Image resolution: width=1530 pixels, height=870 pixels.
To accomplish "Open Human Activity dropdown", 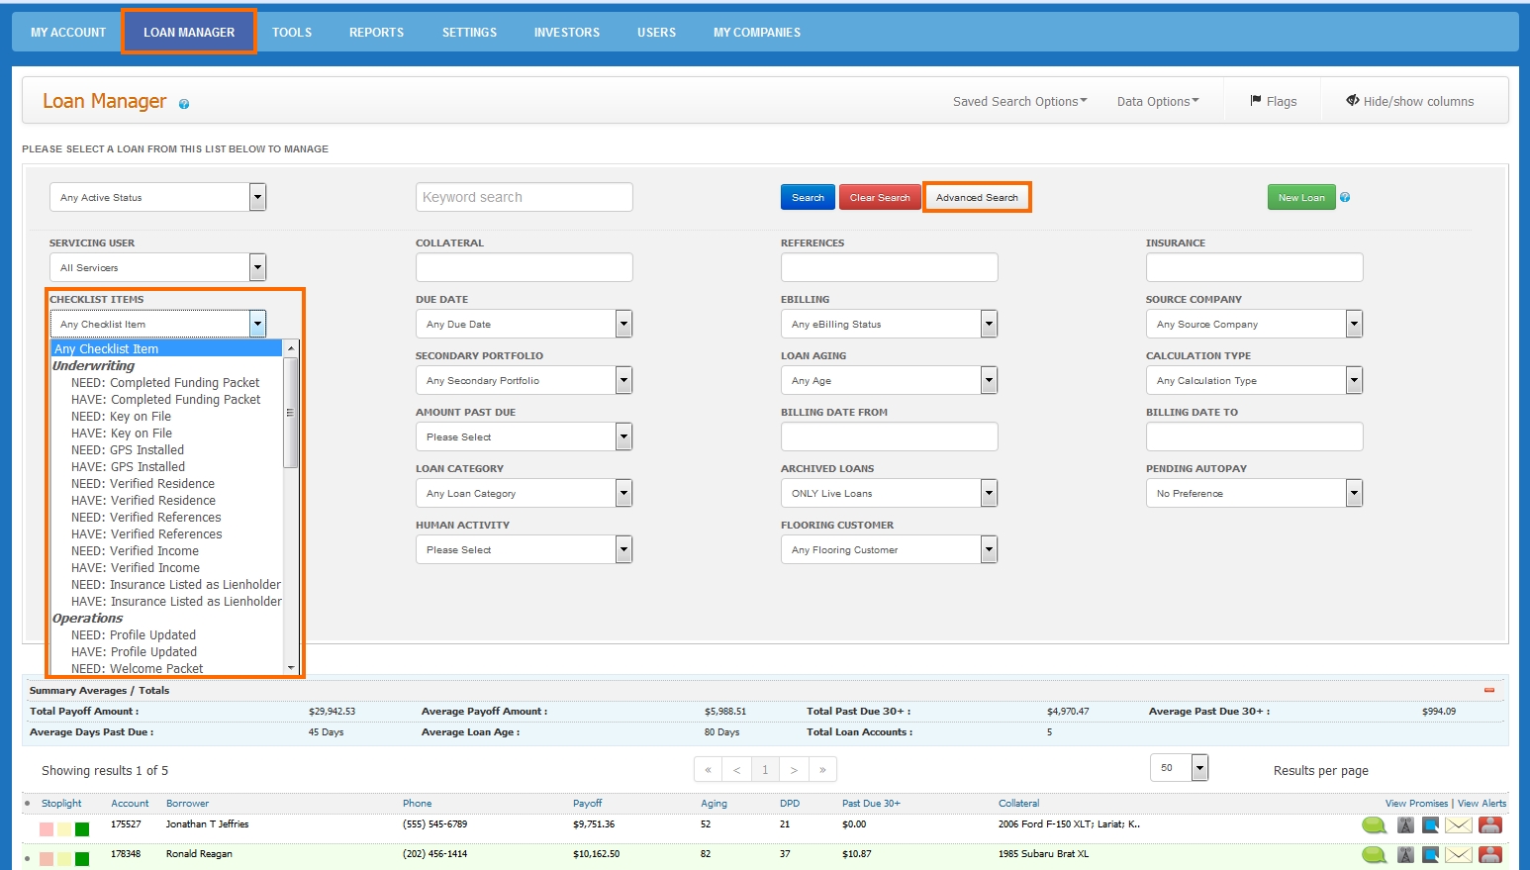I will point(524,549).
